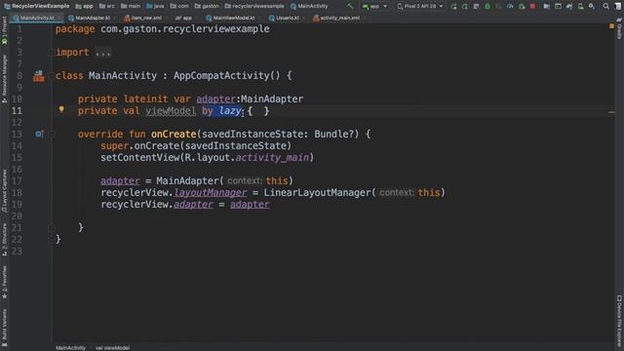This screenshot has height=351, width=624.
Task: Click the Profile app gauge icon
Action: (510, 6)
